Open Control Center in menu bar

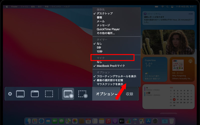[x=172, y=7]
